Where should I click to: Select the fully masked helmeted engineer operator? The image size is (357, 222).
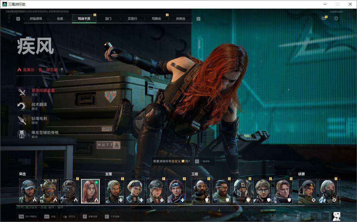pos(242,191)
